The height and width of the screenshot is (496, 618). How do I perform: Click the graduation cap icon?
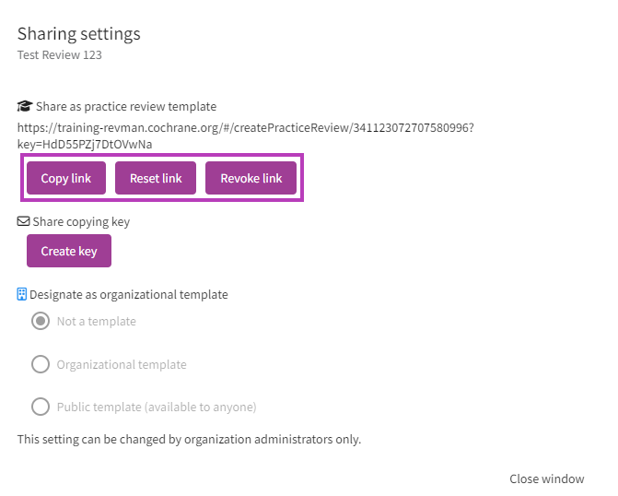(25, 107)
